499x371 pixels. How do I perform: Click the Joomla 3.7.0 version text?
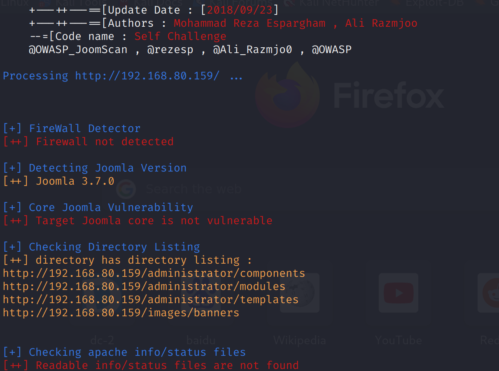75,181
